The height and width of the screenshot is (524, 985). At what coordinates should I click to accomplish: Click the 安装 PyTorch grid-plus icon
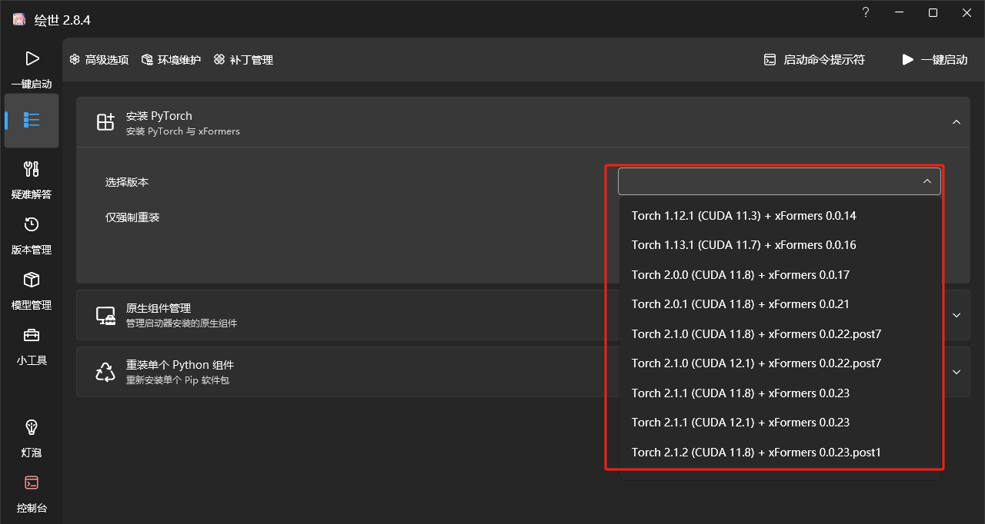pos(105,122)
